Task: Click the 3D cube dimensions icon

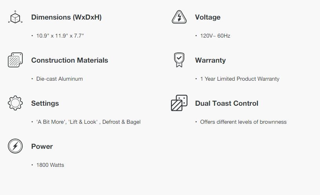Action: [x=15, y=18]
